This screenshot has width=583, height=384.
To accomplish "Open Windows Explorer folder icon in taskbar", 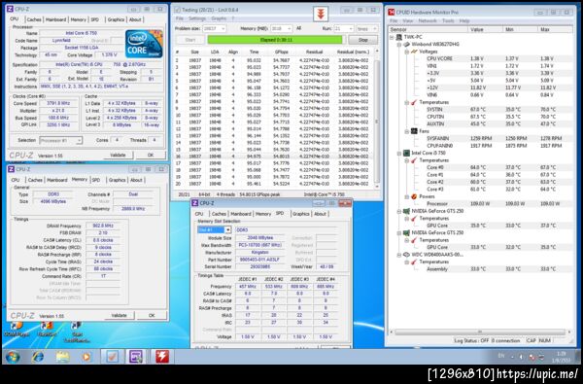I will 63,357.
